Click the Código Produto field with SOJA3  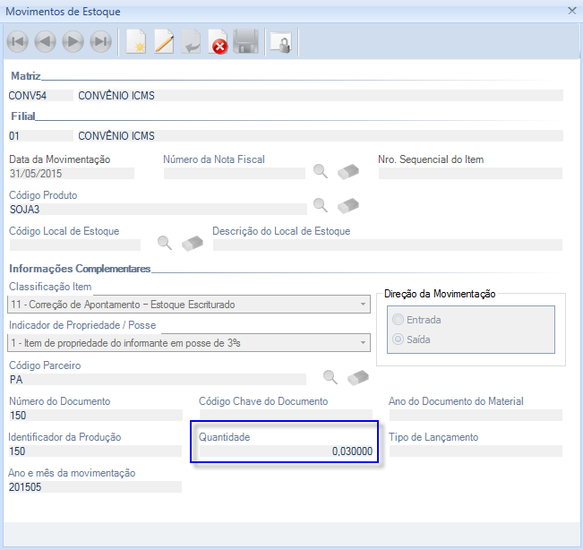pos(158,210)
